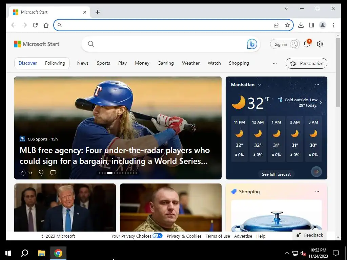The height and width of the screenshot is (260, 347).
Task: Switch to the Discover tab
Action: coord(28,63)
